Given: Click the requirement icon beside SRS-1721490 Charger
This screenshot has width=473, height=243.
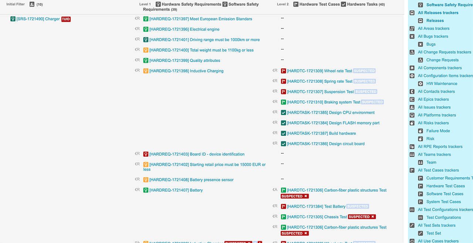Looking at the screenshot, I should [x=13, y=19].
